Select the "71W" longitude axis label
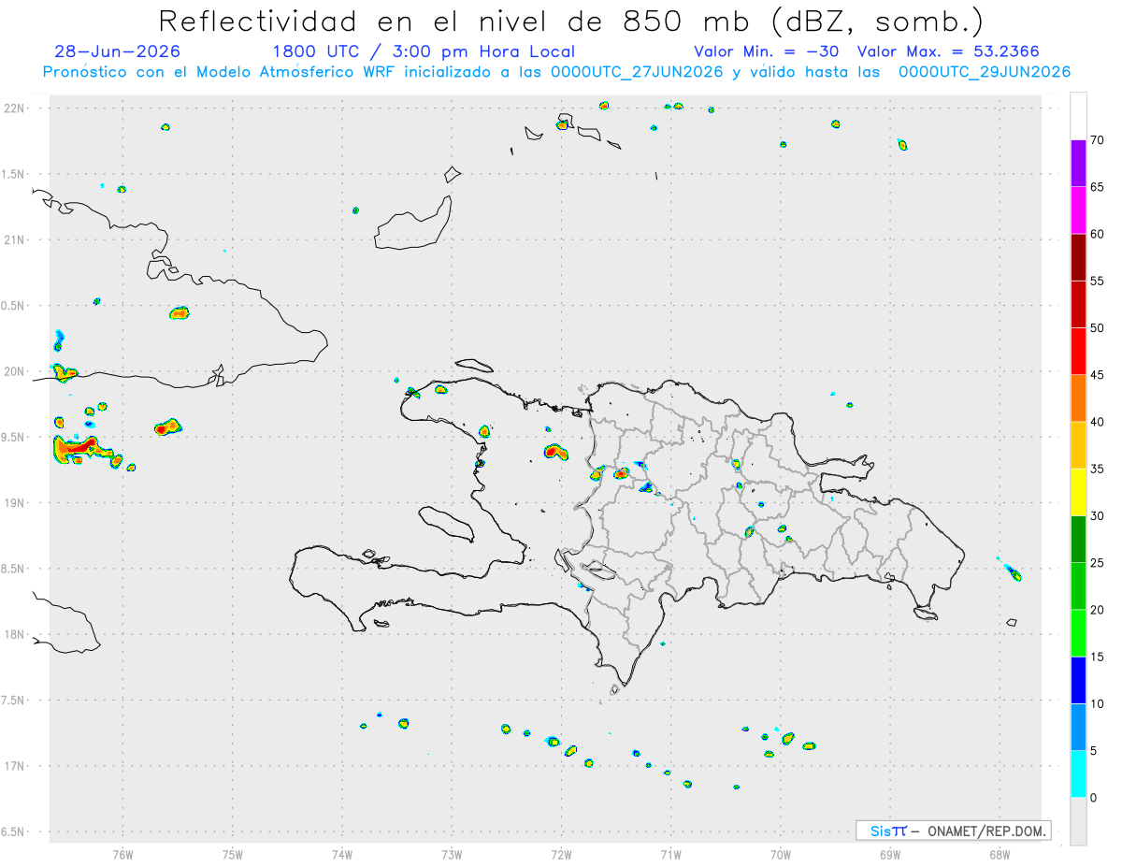The width and height of the screenshot is (1122, 867). pyautogui.click(x=670, y=854)
